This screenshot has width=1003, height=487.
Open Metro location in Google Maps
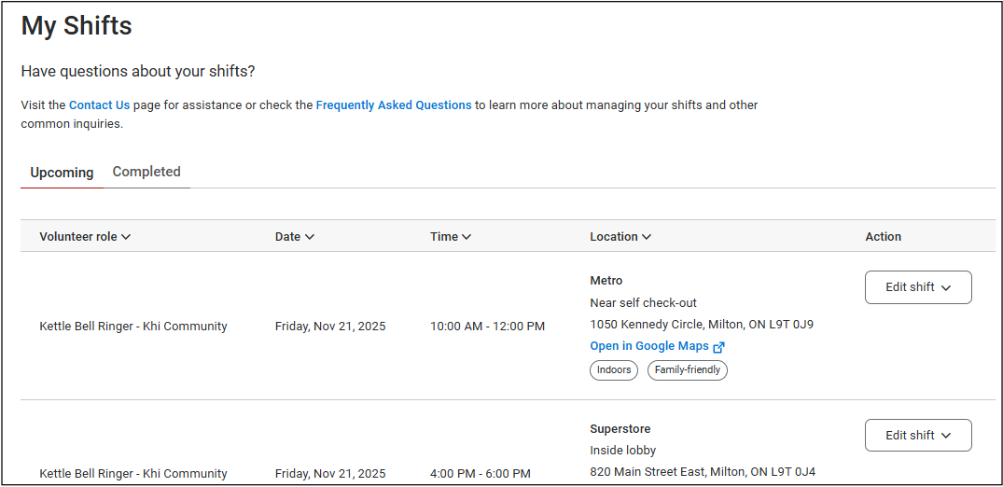pos(649,346)
